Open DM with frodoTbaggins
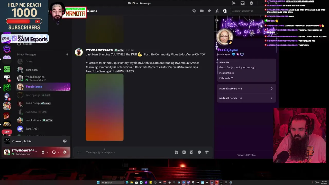 coord(43,78)
